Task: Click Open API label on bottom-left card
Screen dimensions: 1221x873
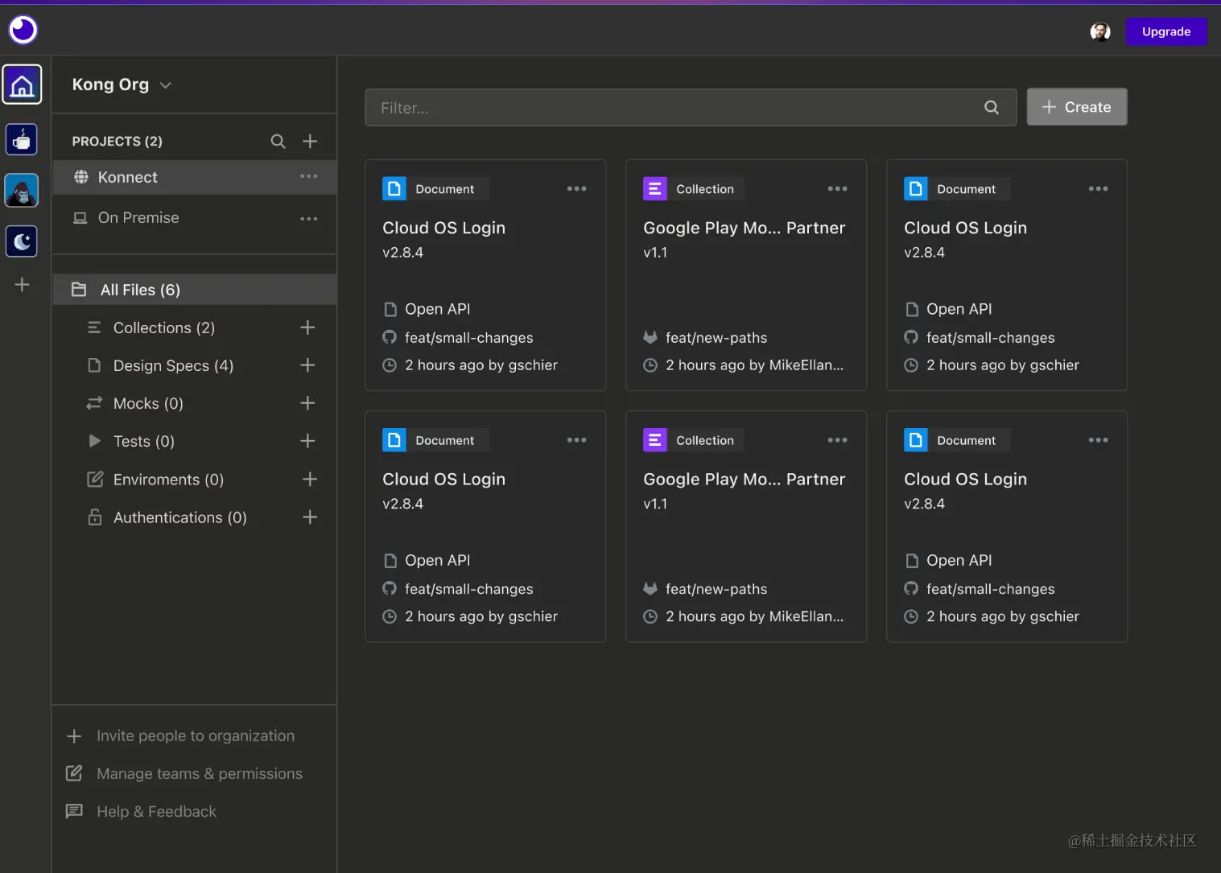Action: [438, 560]
